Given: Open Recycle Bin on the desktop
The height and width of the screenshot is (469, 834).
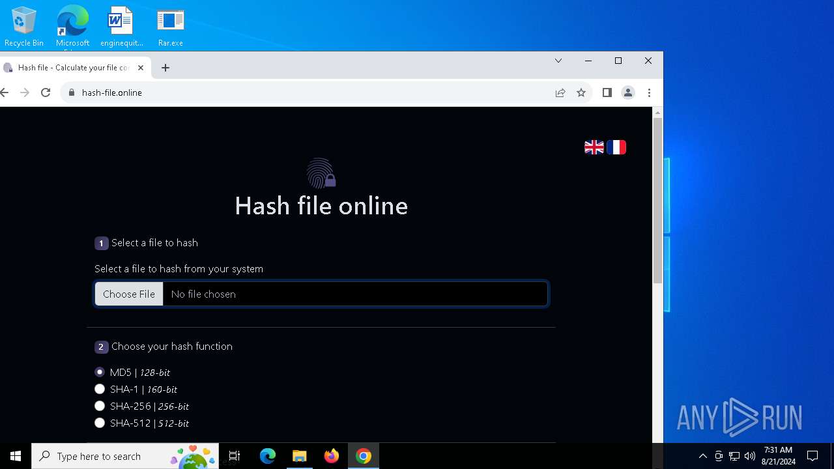Looking at the screenshot, I should (x=24, y=27).
